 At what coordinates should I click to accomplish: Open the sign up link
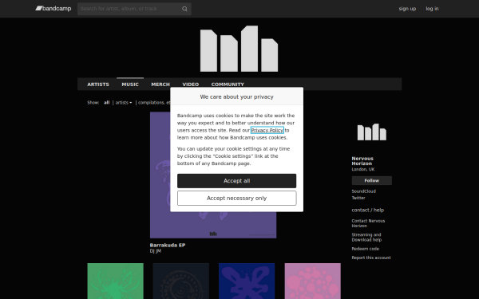tap(407, 9)
